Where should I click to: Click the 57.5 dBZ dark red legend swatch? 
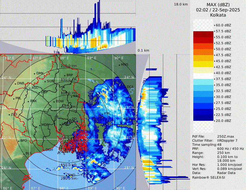[203, 34]
